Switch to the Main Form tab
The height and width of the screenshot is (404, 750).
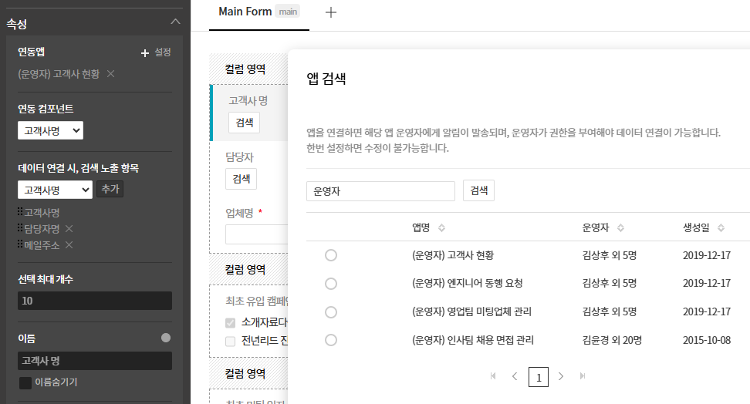pyautogui.click(x=245, y=12)
